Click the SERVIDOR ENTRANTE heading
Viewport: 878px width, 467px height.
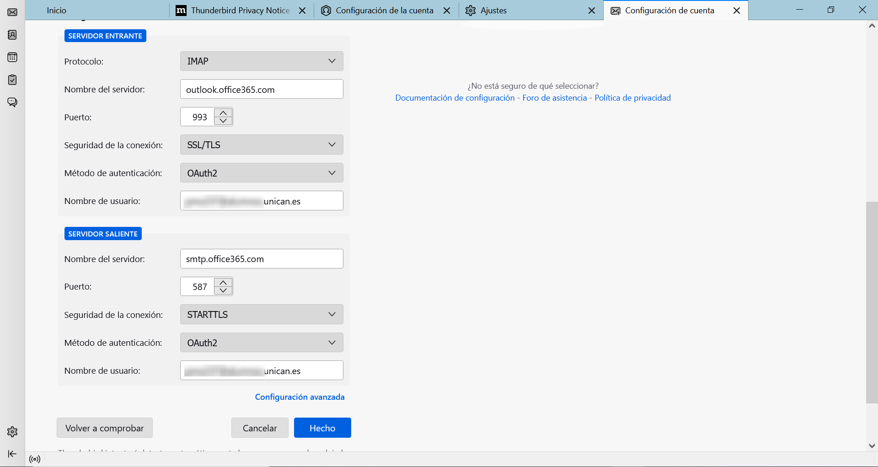pyautogui.click(x=105, y=36)
